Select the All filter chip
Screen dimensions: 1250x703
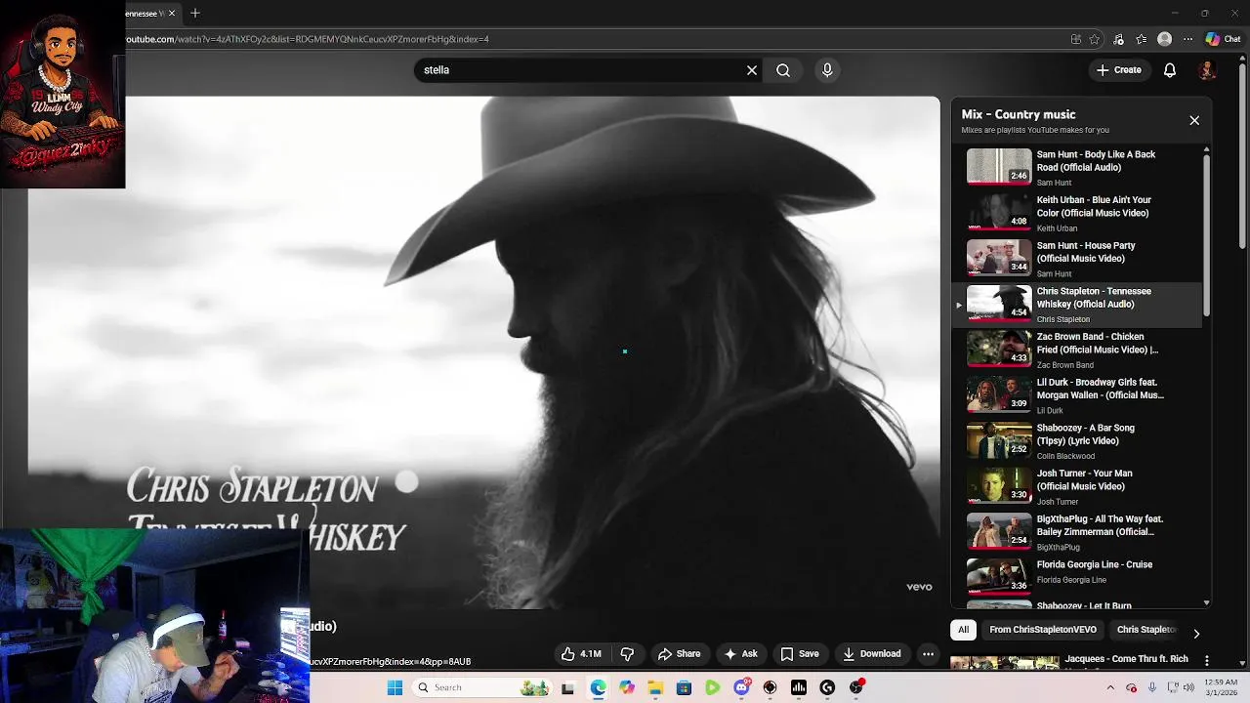(963, 630)
